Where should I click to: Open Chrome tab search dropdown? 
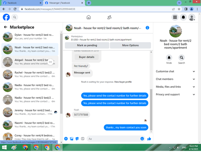point(179,3)
